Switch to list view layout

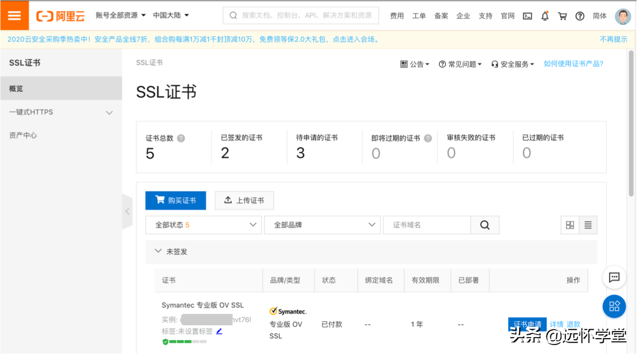coord(588,225)
